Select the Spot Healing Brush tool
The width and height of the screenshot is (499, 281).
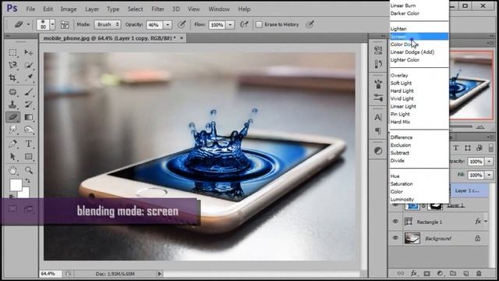(x=12, y=92)
